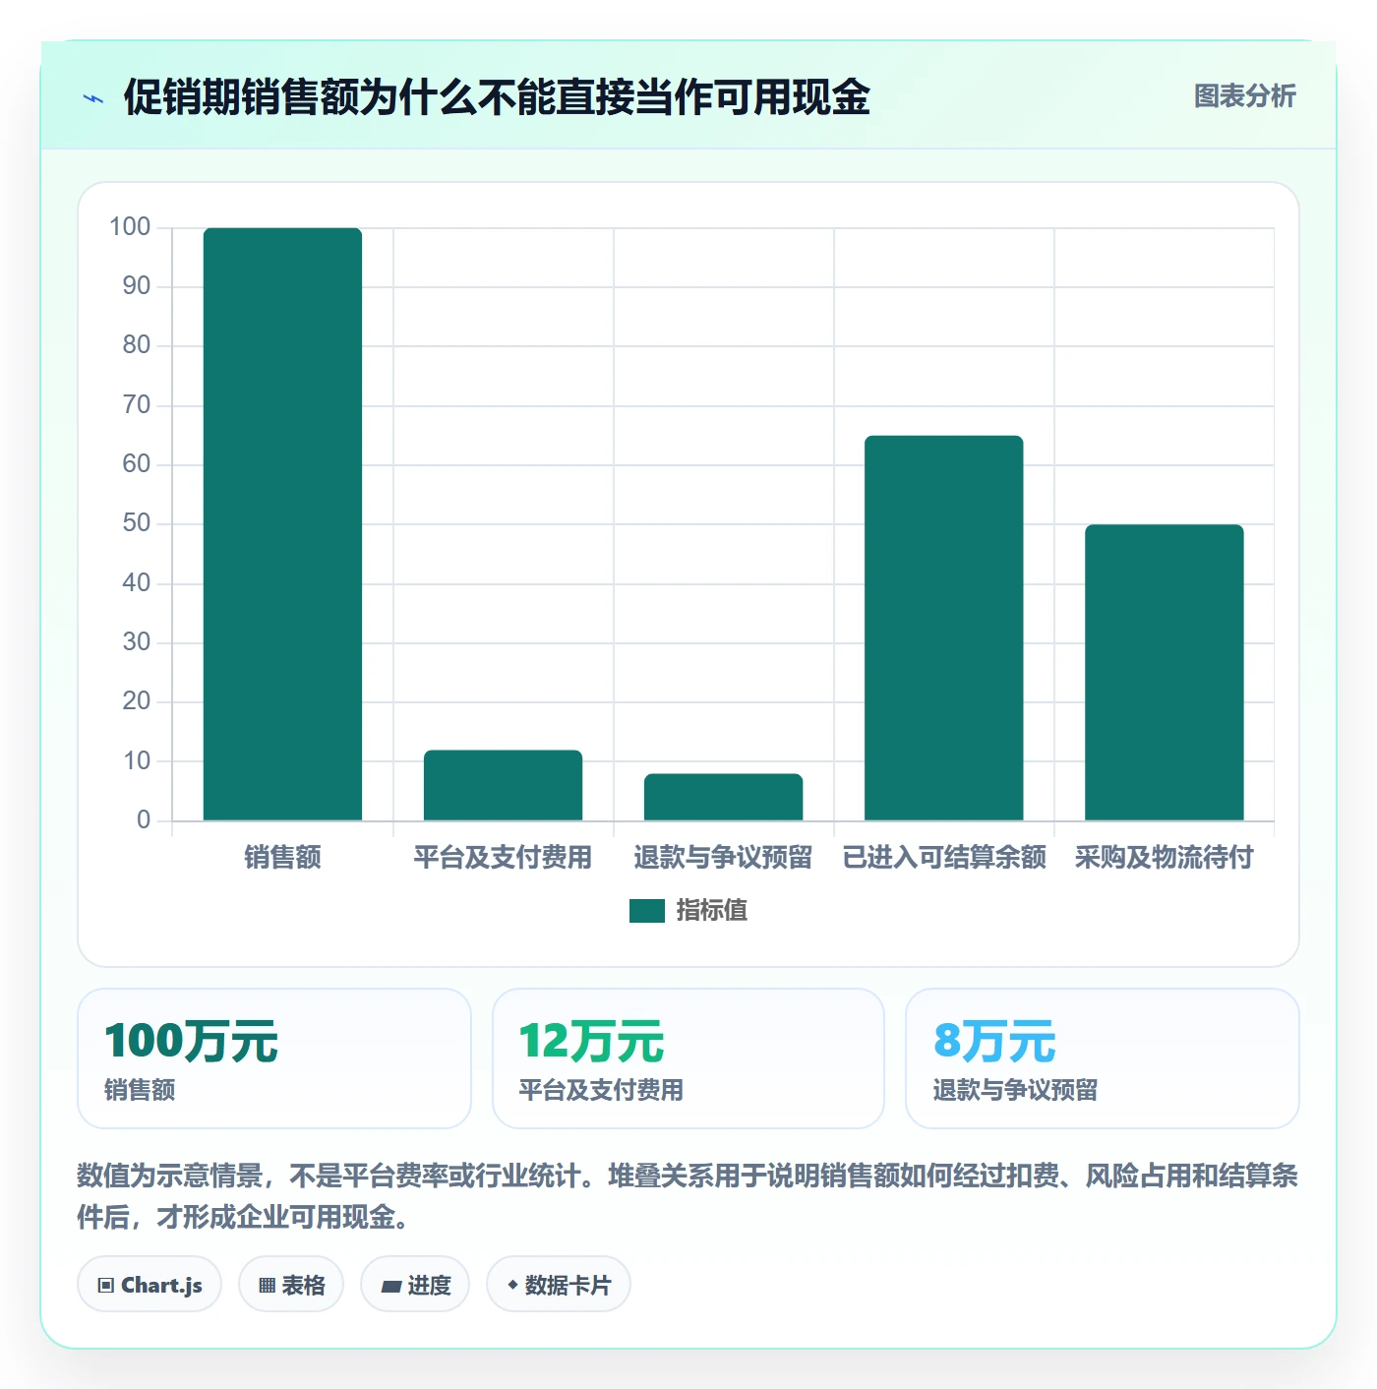Select the 已进入可结算余额 bar in the chart
The width and height of the screenshot is (1377, 1389).
[x=943, y=628]
